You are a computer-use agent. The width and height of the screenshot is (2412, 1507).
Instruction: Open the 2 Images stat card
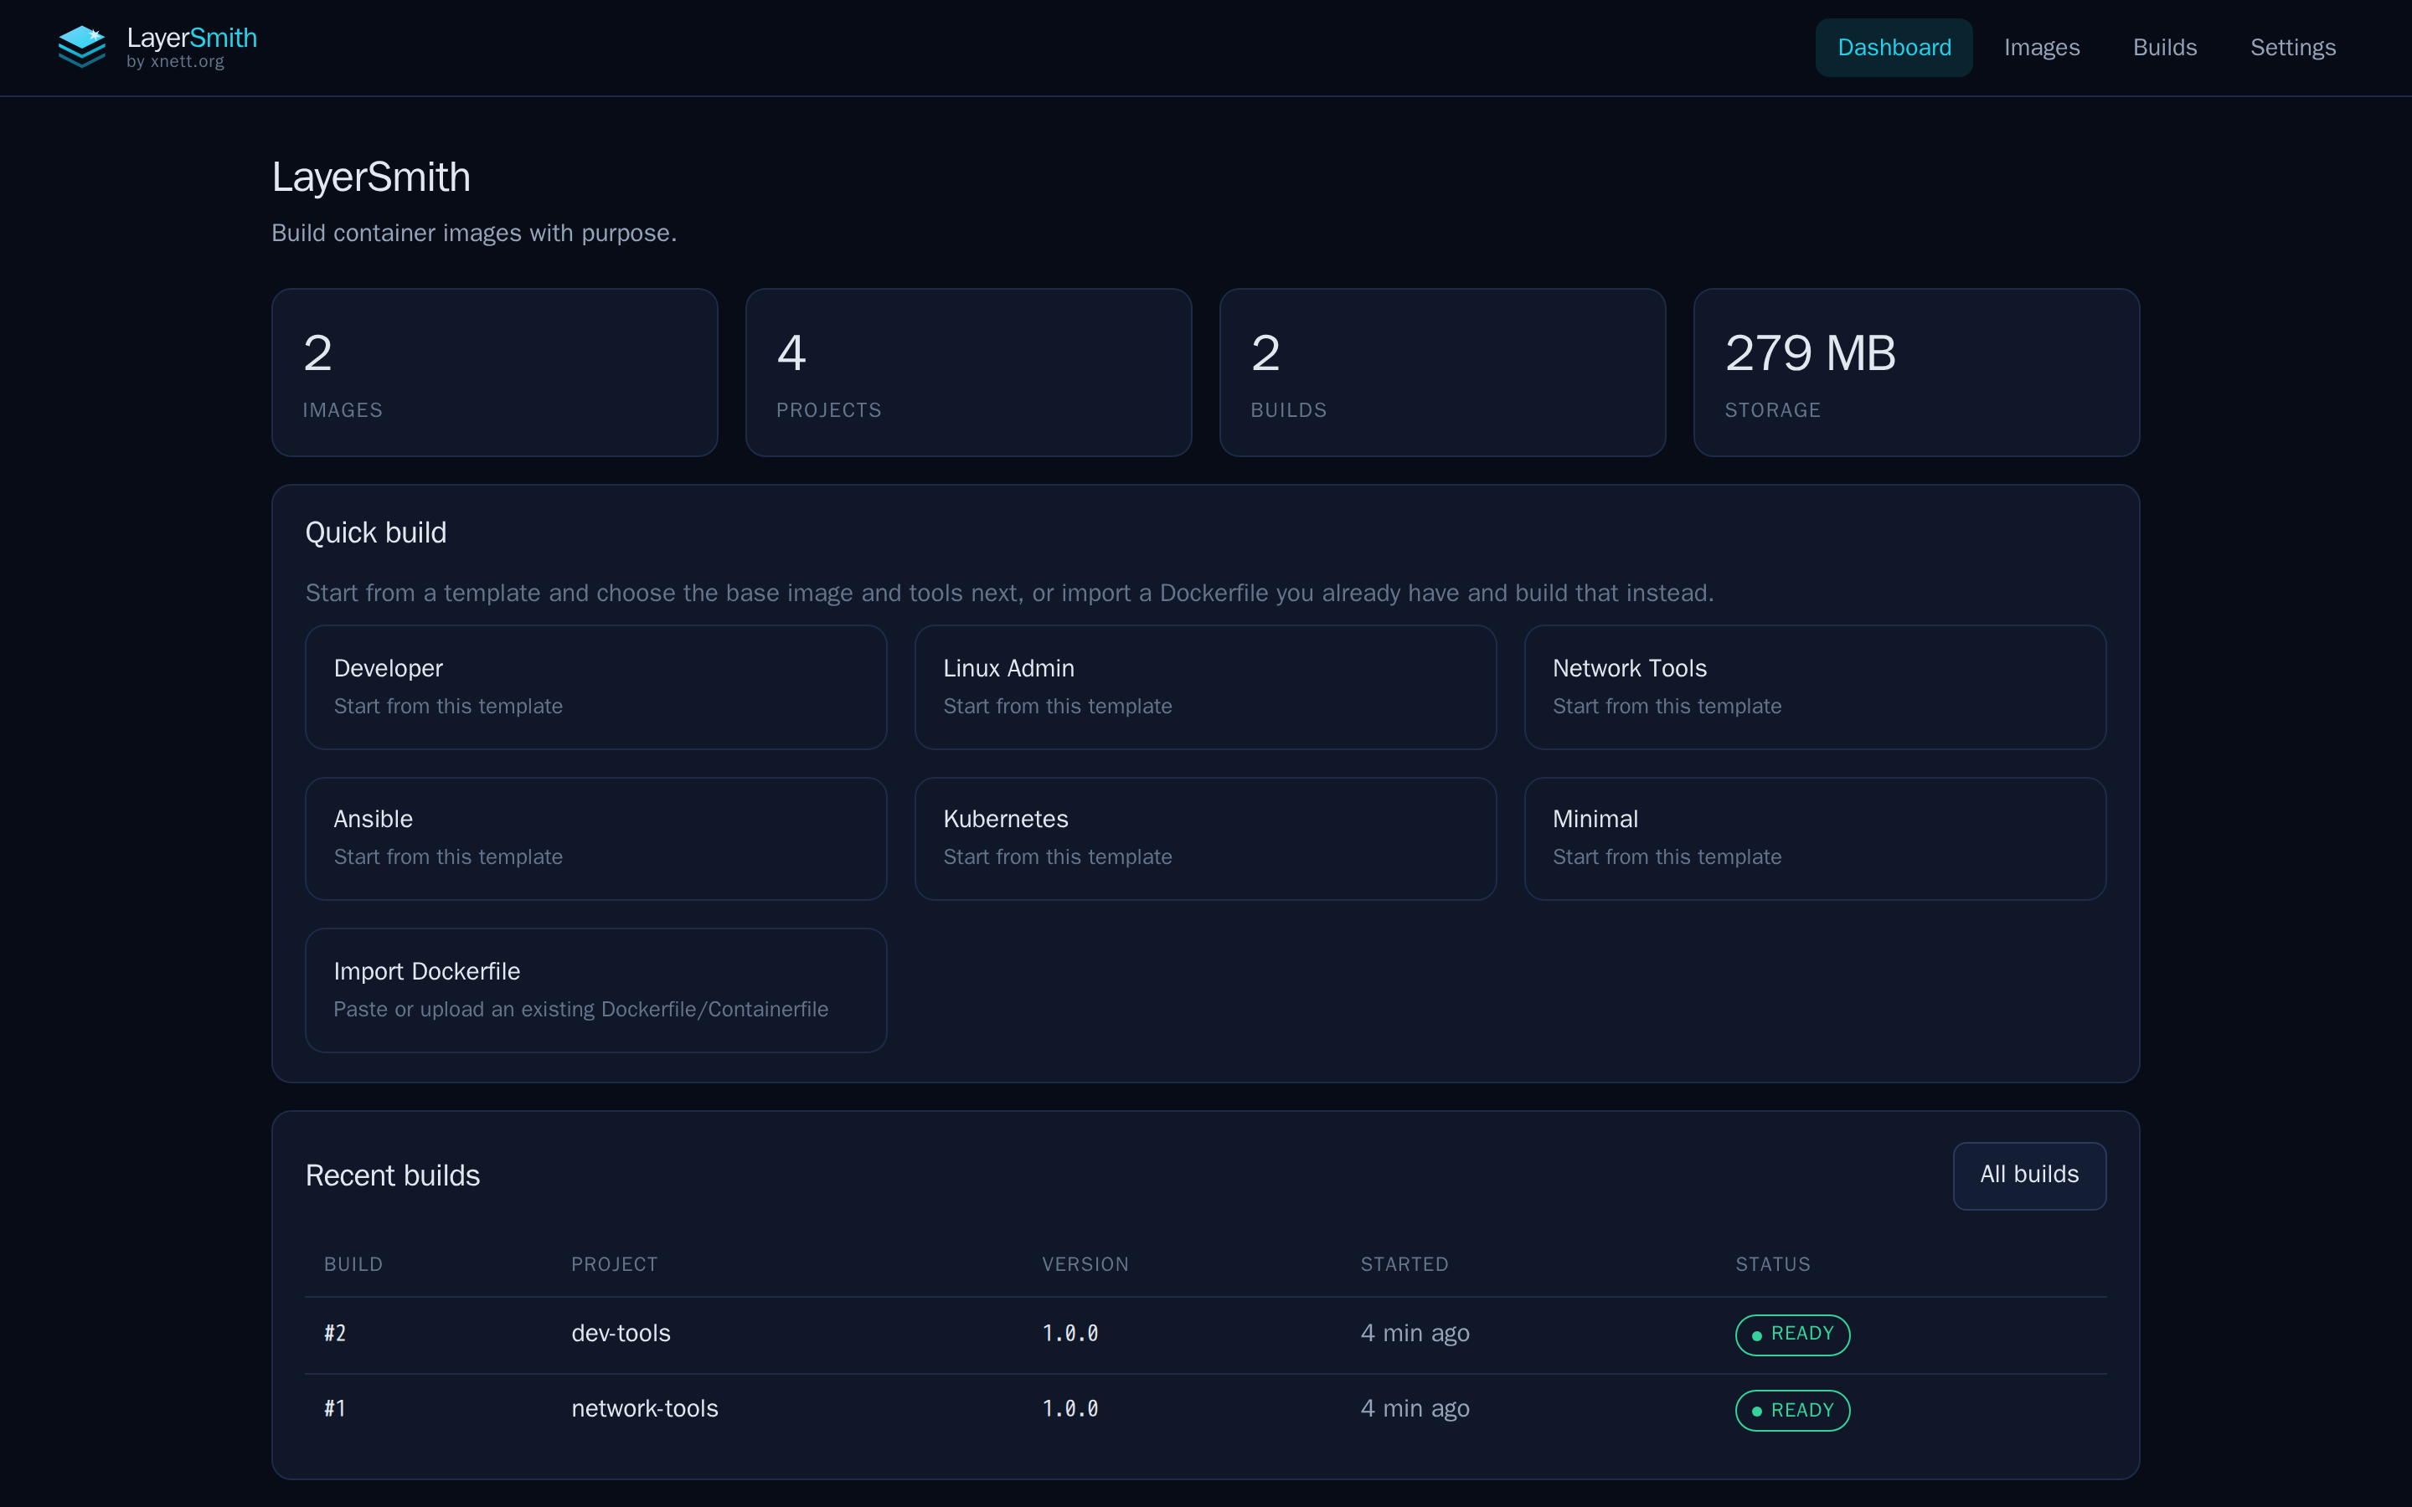494,373
